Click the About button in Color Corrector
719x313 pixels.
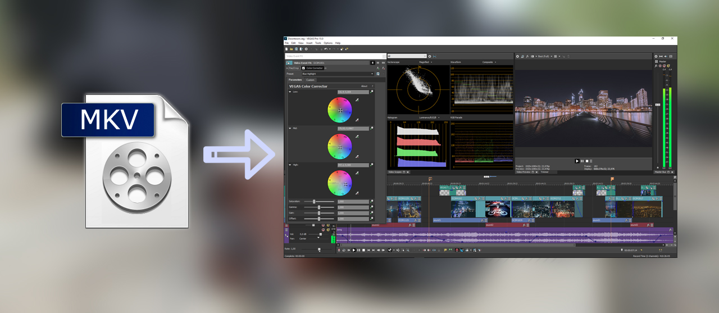point(364,87)
